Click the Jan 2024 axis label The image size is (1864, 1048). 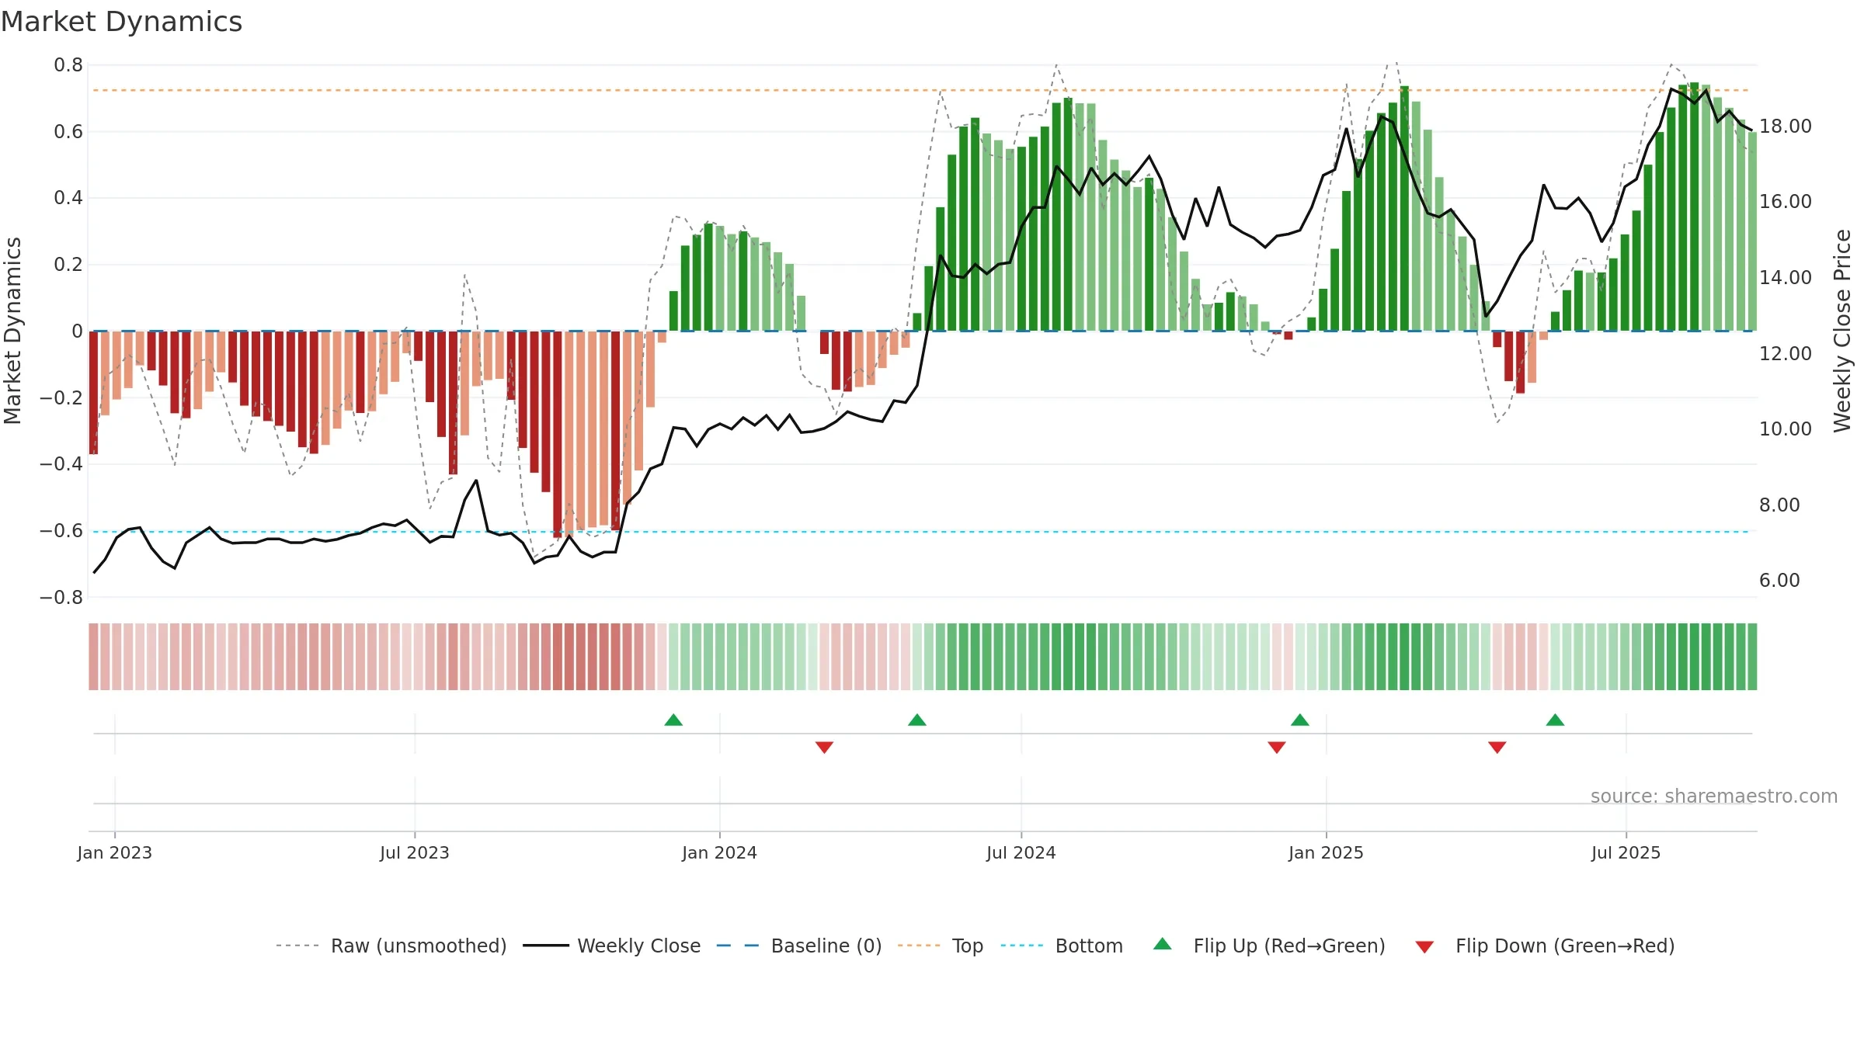pyautogui.click(x=719, y=852)
